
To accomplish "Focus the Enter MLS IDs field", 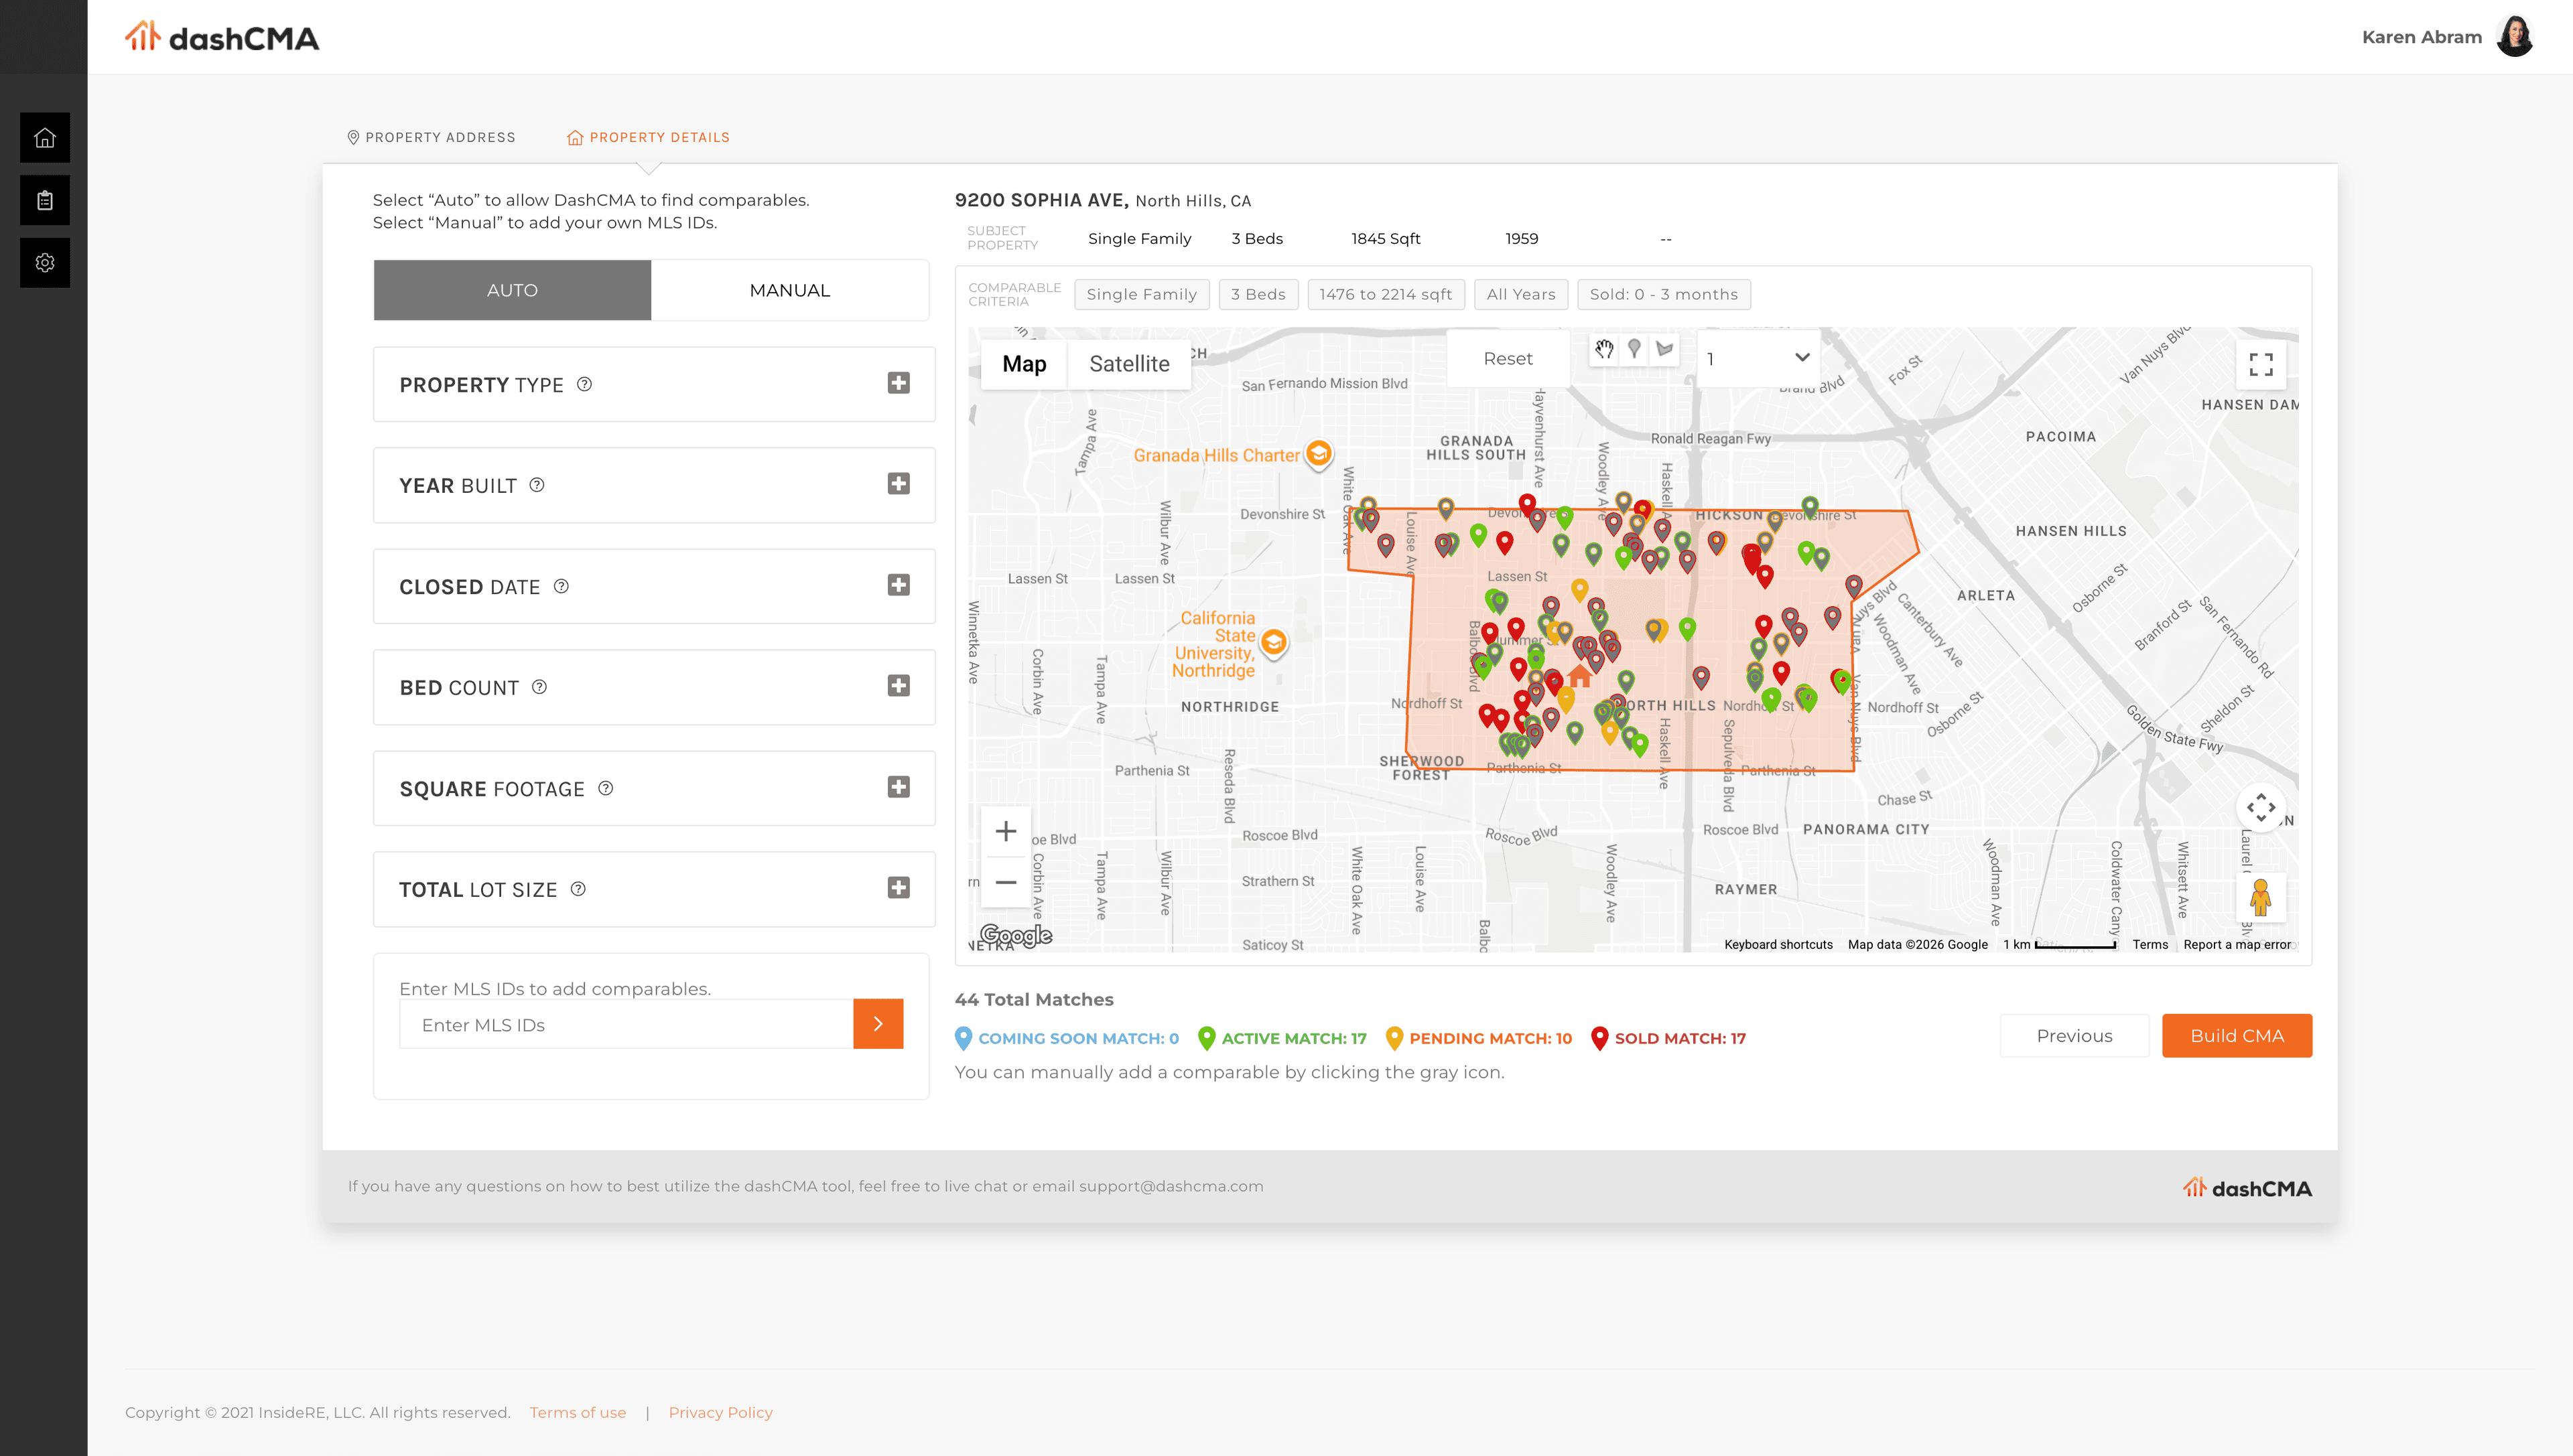I will (x=626, y=1024).
